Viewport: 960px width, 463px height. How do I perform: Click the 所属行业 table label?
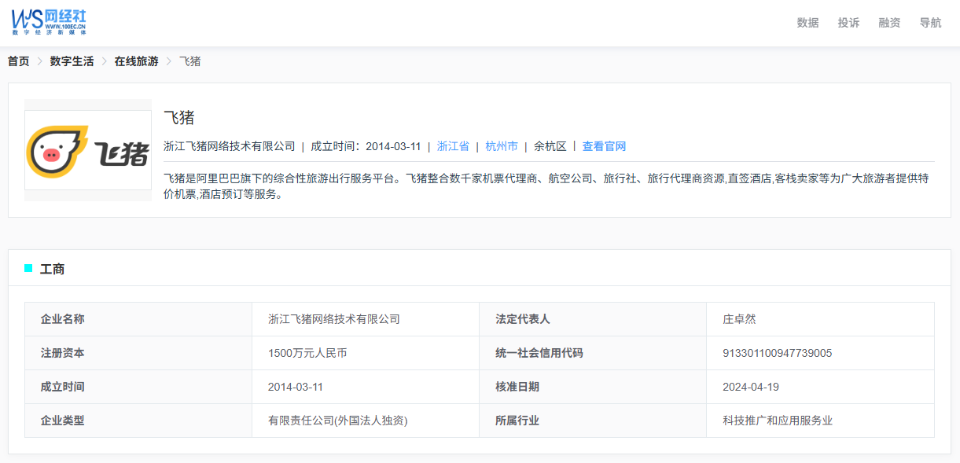517,421
